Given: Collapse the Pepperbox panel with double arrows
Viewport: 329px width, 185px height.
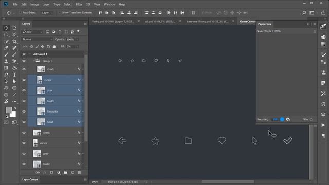Looking at the screenshot, I should click(308, 24).
